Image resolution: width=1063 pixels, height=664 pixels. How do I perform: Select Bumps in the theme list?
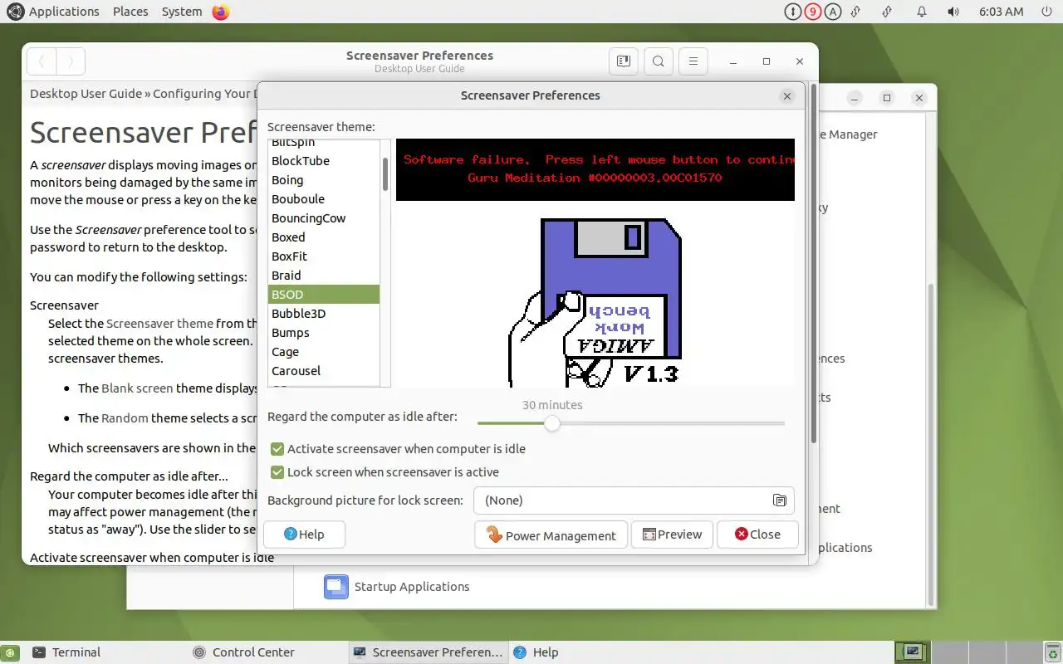click(324, 333)
